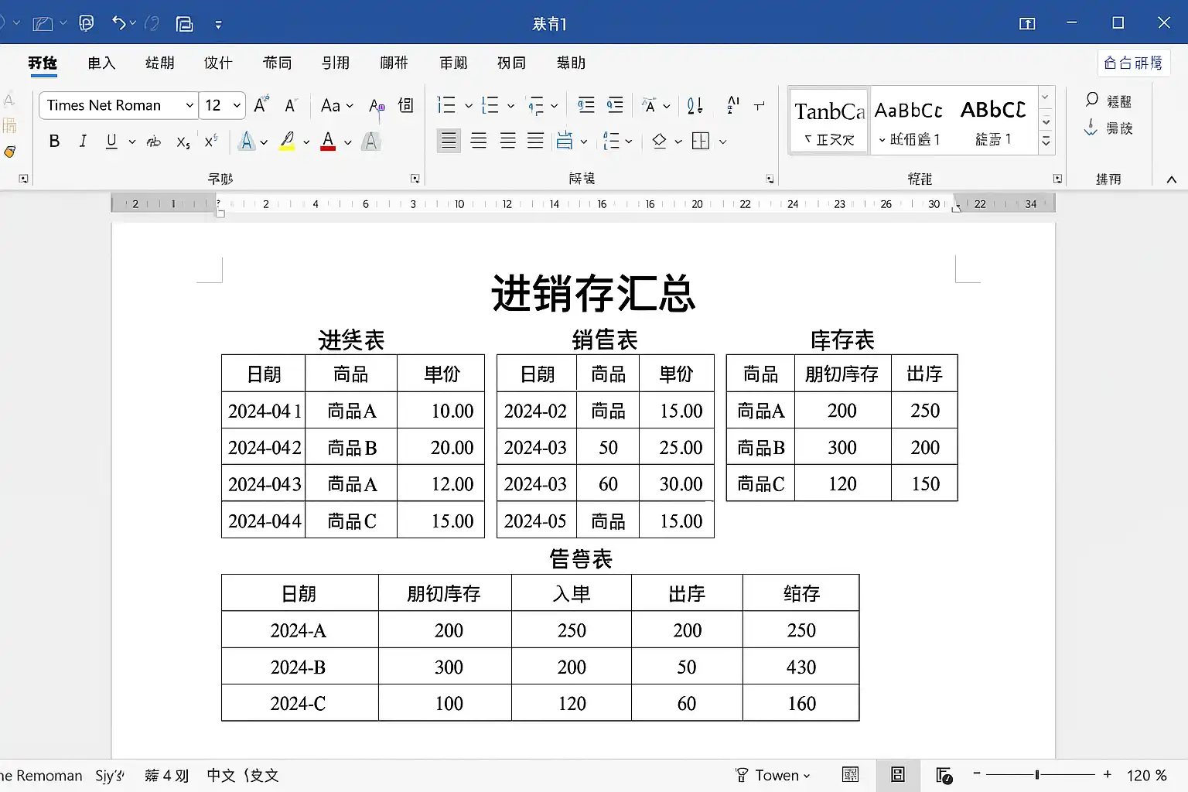
Task: Click the character shading icon
Action: point(370,141)
